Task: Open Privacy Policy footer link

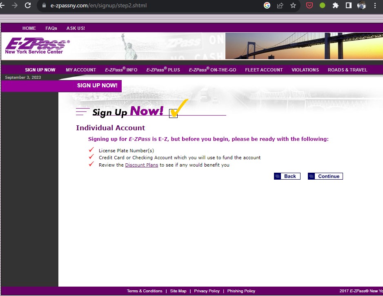Action: coord(207,291)
